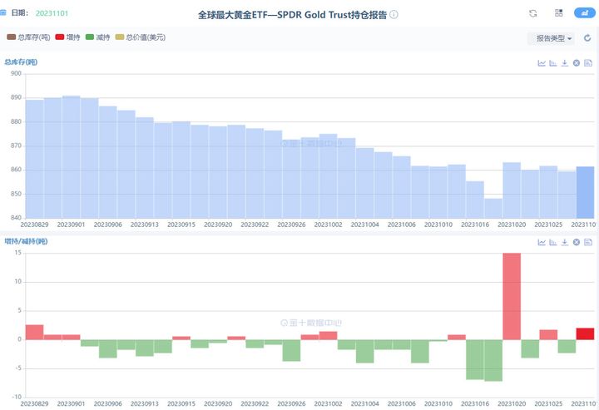The width and height of the screenshot is (599, 410).
Task: Click the calendar icon beside 日期
Action: tap(5, 14)
